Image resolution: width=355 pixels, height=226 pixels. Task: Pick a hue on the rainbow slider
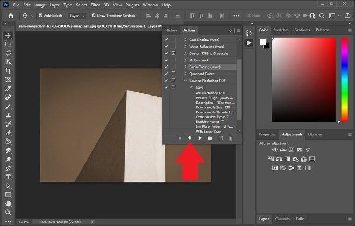click(344, 79)
